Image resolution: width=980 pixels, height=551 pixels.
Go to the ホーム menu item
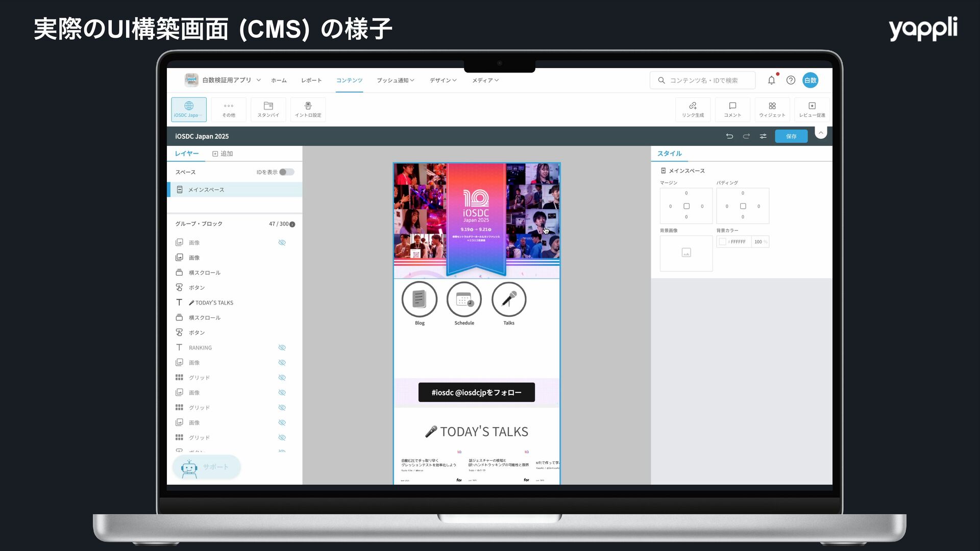click(x=279, y=80)
